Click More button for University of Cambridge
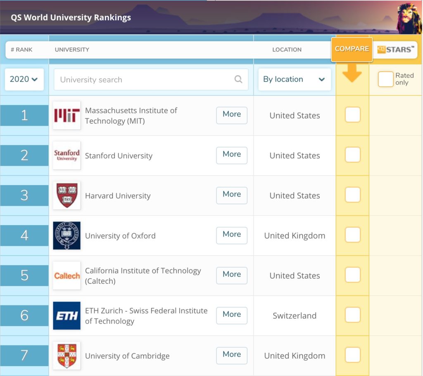 232,355
